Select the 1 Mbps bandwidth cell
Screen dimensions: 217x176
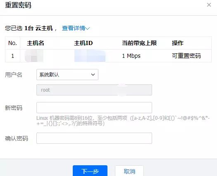[131, 56]
